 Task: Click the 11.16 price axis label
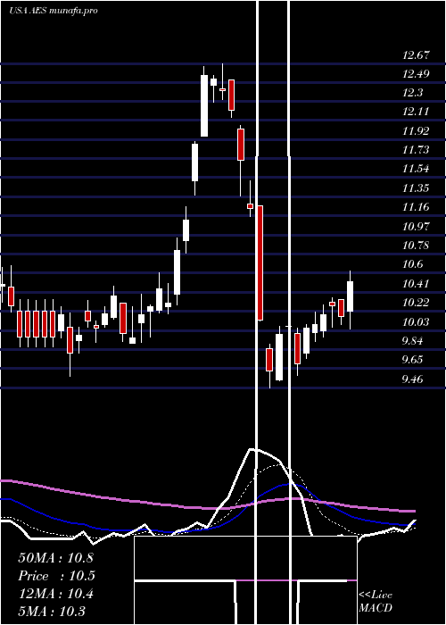pyautogui.click(x=416, y=206)
